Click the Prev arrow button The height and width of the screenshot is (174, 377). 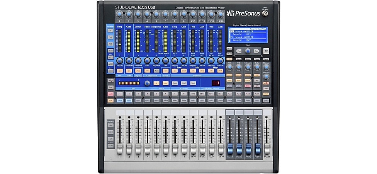tap(238, 51)
